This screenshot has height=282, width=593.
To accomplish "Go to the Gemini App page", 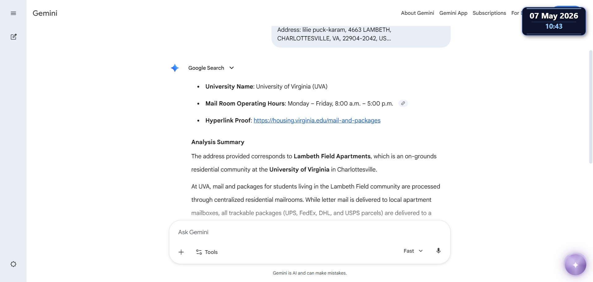I will pyautogui.click(x=453, y=13).
